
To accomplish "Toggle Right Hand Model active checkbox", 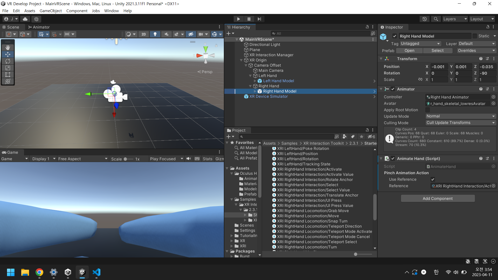I will (395, 36).
